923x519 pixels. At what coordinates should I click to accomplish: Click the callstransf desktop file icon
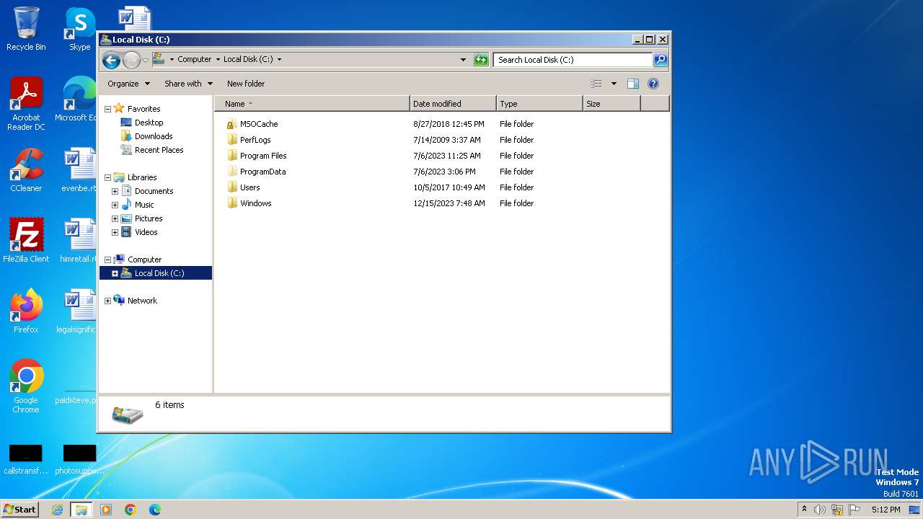26,459
